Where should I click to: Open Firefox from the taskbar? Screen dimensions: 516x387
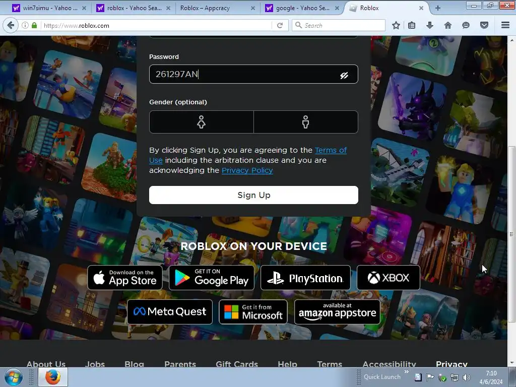[53, 377]
